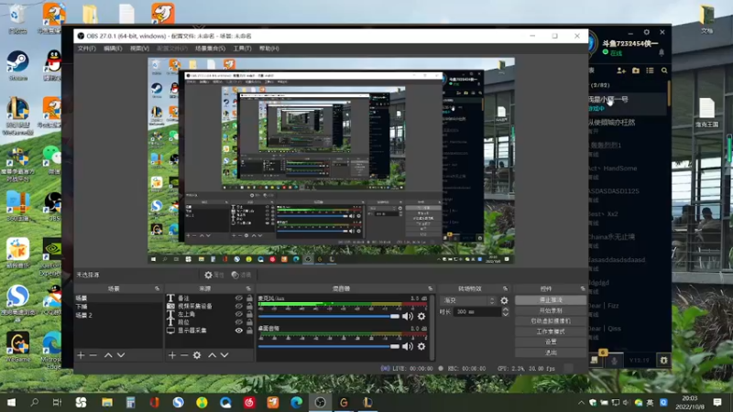Open 麦克风/Aux audio settings gear
This screenshot has width=733, height=412.
[421, 316]
